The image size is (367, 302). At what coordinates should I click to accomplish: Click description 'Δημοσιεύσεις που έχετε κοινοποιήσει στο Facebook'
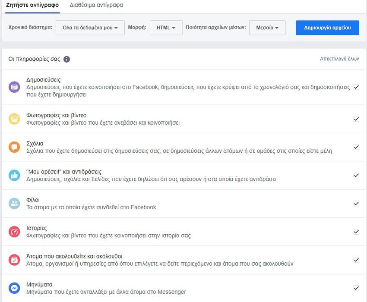pyautogui.click(x=188, y=91)
